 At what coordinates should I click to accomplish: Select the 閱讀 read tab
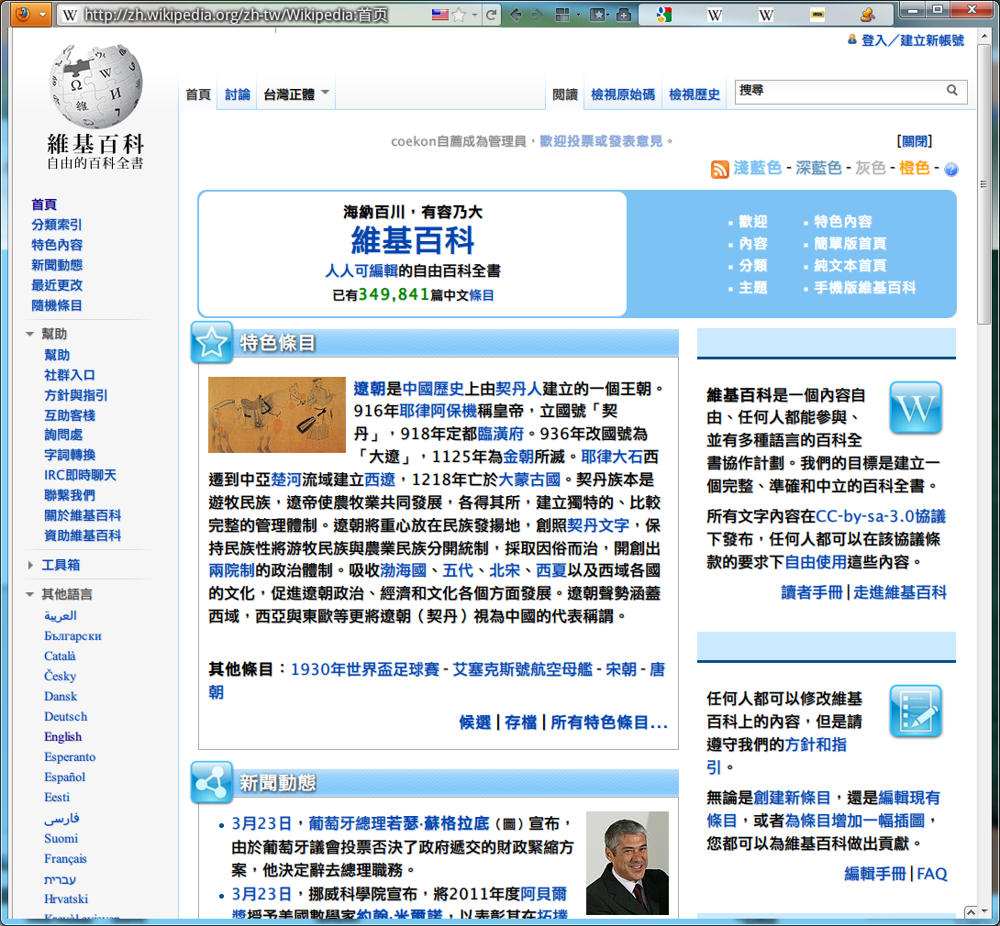click(x=564, y=94)
